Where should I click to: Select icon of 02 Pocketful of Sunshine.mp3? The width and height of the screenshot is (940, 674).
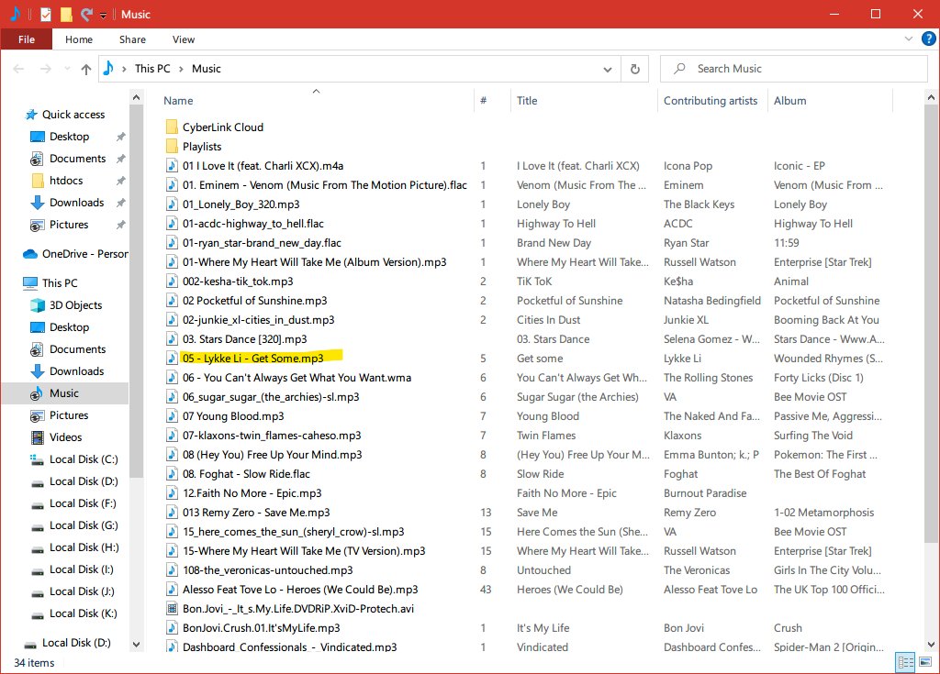(x=172, y=301)
